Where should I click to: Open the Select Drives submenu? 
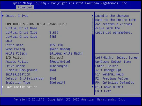17,16
